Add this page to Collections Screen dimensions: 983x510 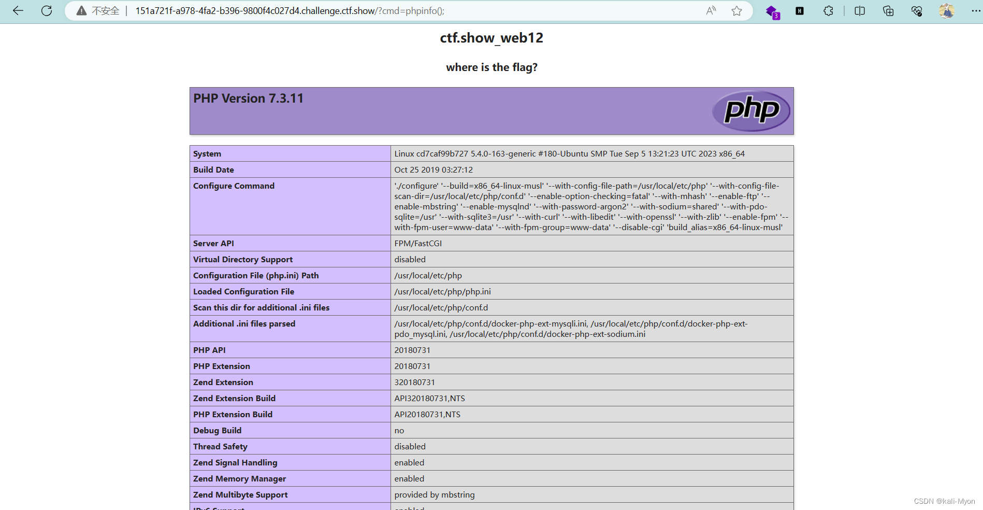888,10
